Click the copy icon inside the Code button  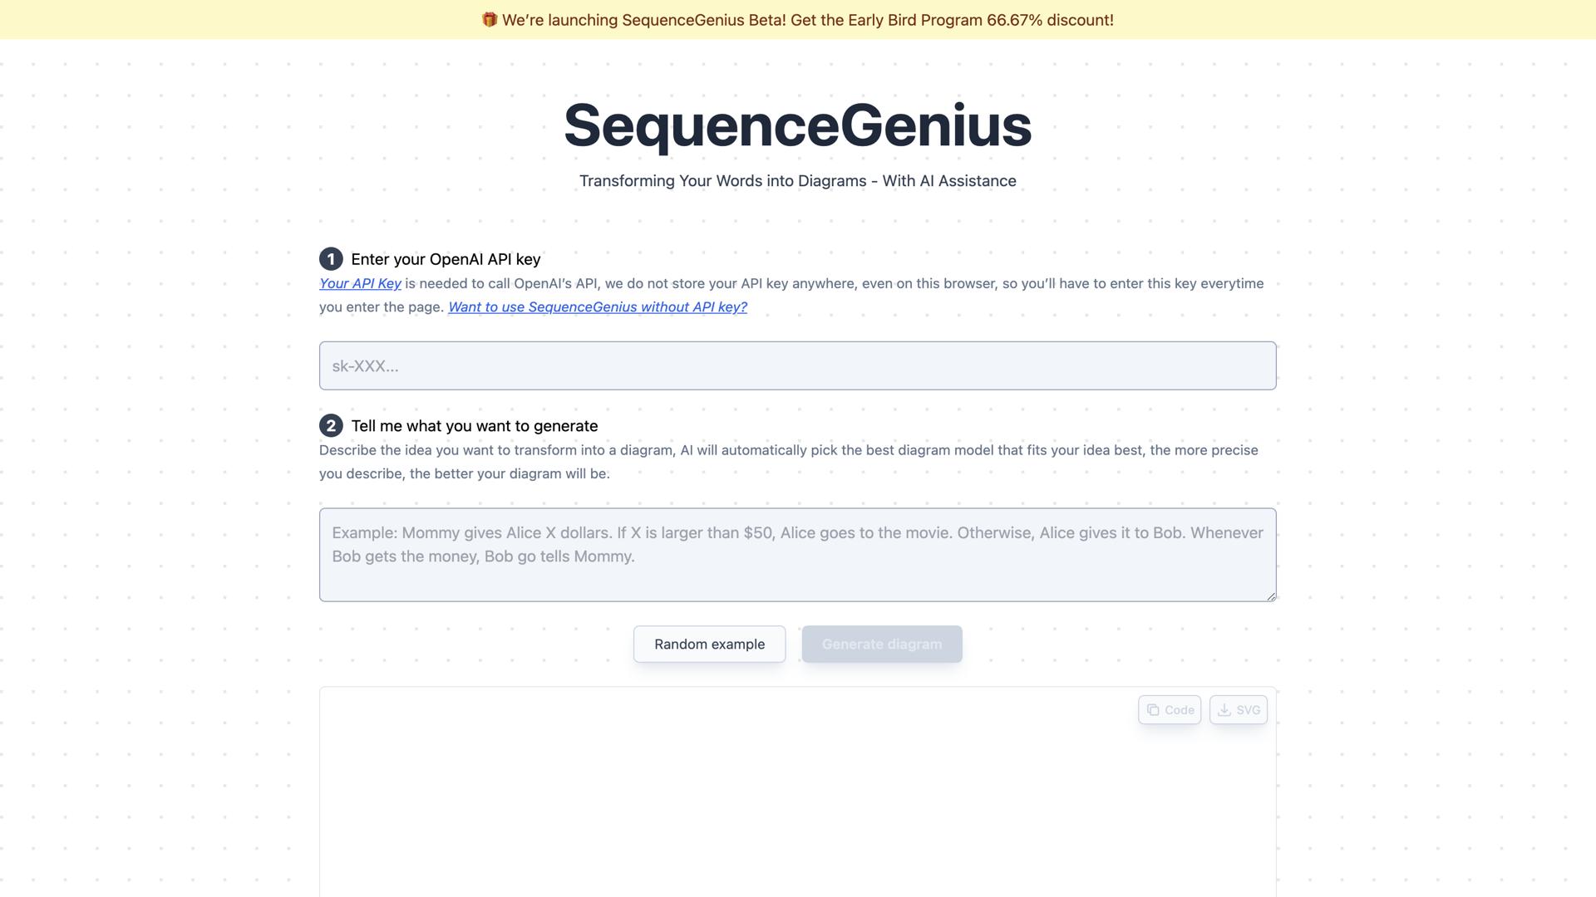point(1154,710)
